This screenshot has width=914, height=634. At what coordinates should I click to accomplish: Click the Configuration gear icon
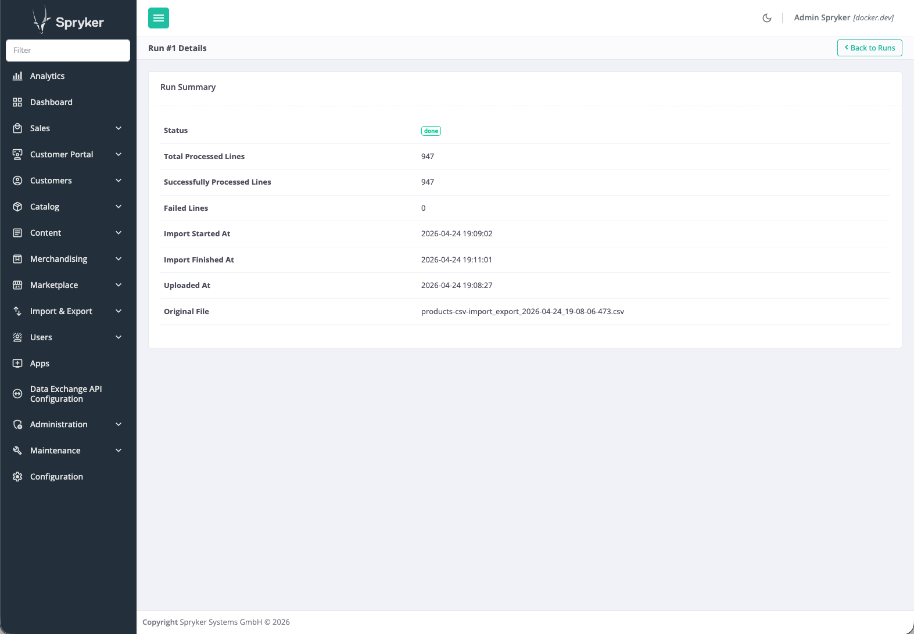tap(17, 477)
